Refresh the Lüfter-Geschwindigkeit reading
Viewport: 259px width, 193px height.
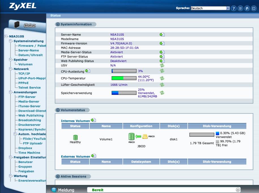click(162, 85)
